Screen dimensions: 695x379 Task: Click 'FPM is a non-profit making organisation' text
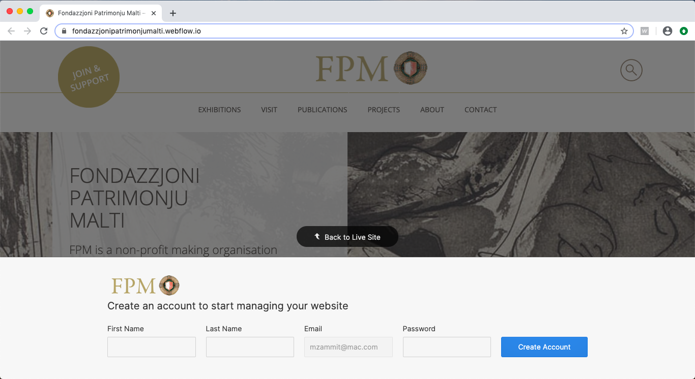click(173, 250)
